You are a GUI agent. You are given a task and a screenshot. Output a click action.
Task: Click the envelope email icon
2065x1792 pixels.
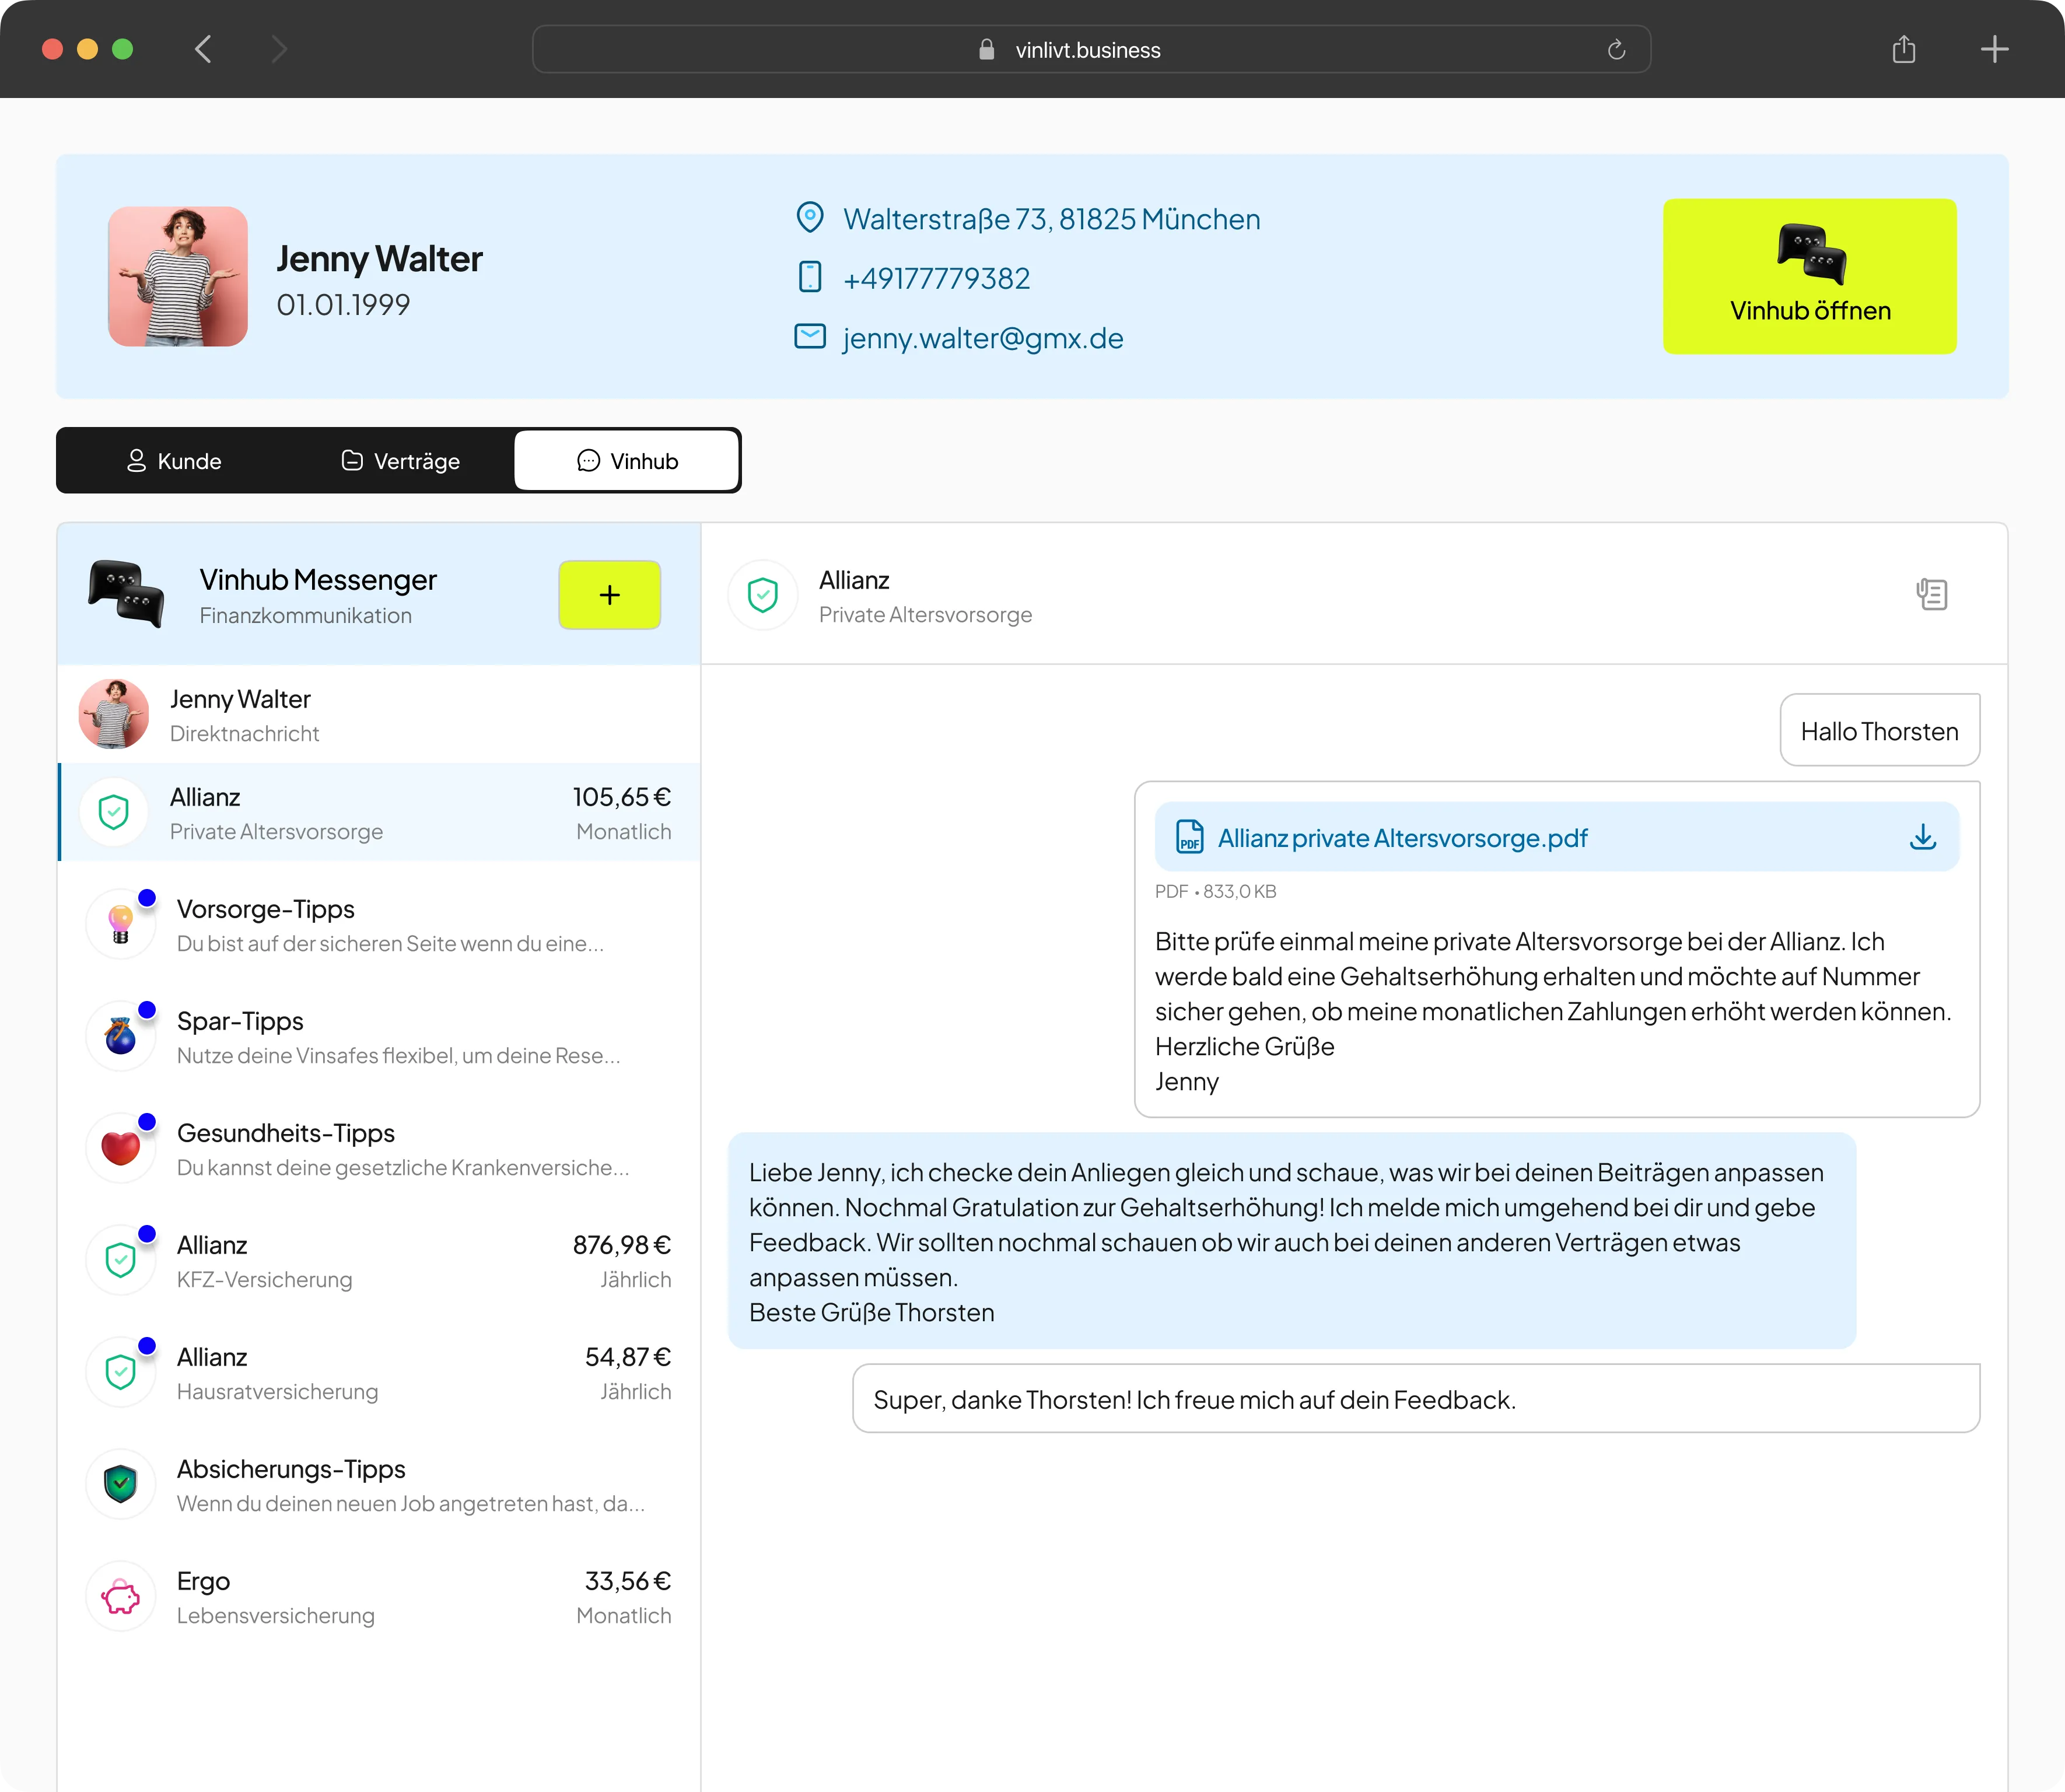click(x=809, y=336)
